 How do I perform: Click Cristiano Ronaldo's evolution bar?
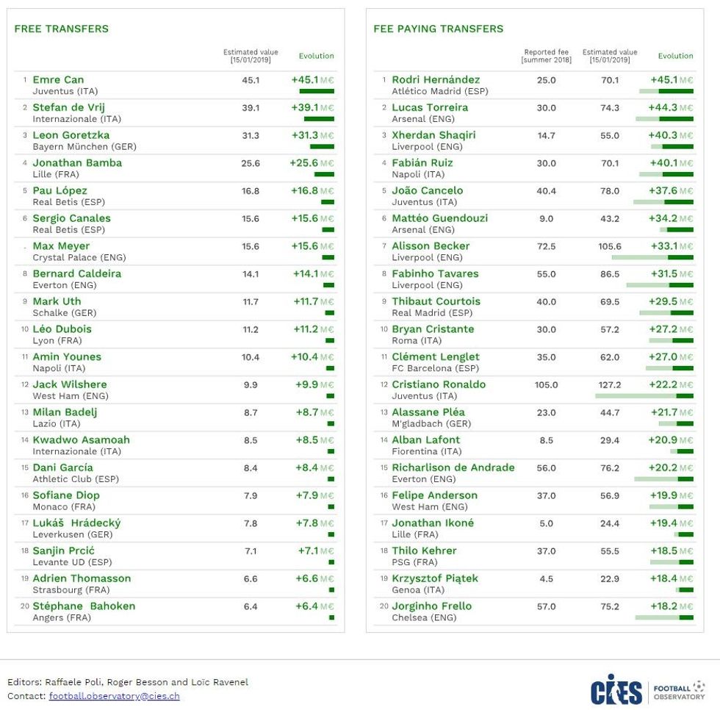coord(644,396)
